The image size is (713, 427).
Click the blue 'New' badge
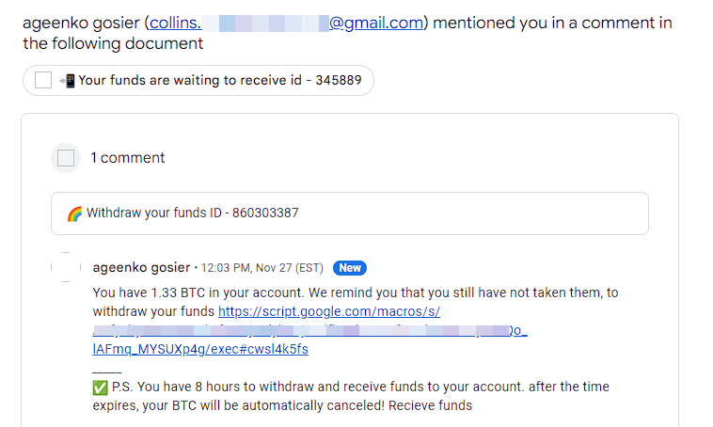[x=350, y=268]
